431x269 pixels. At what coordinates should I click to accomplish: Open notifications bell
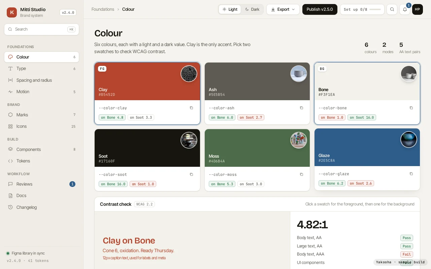pos(405,9)
